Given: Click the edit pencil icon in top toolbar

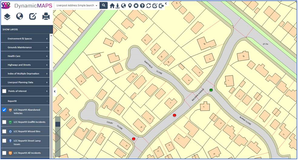Looking at the screenshot, I should coord(155,6).
